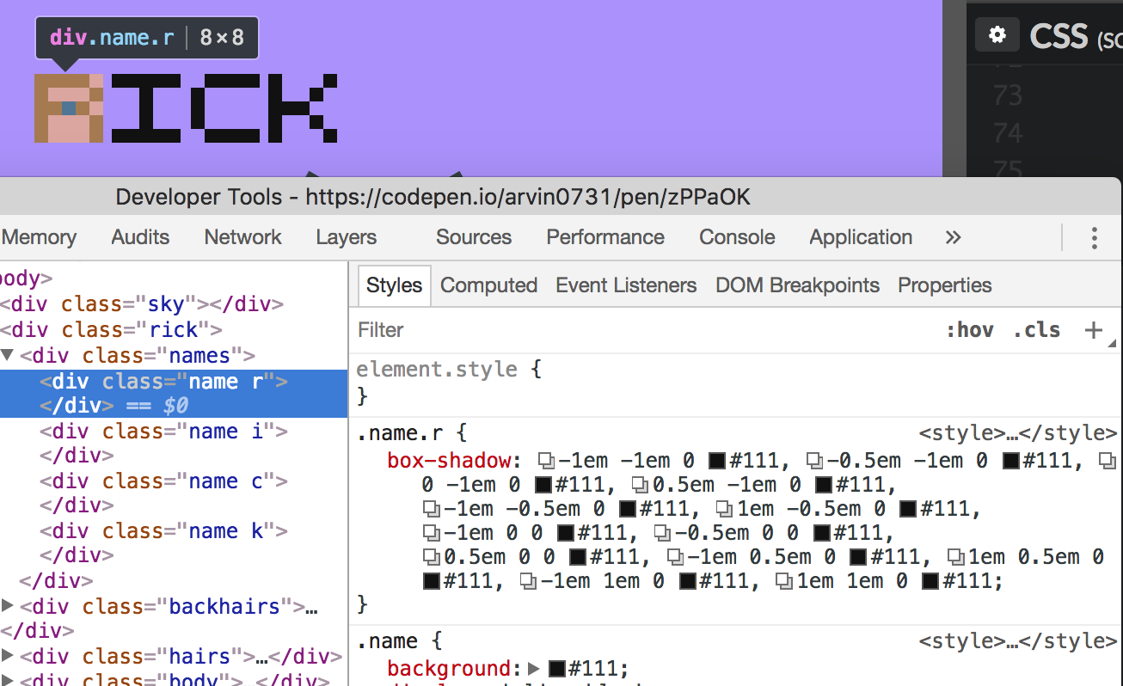Viewport: 1123px width, 686px height.
Task: Select the div class="rick" node
Action: (112, 329)
